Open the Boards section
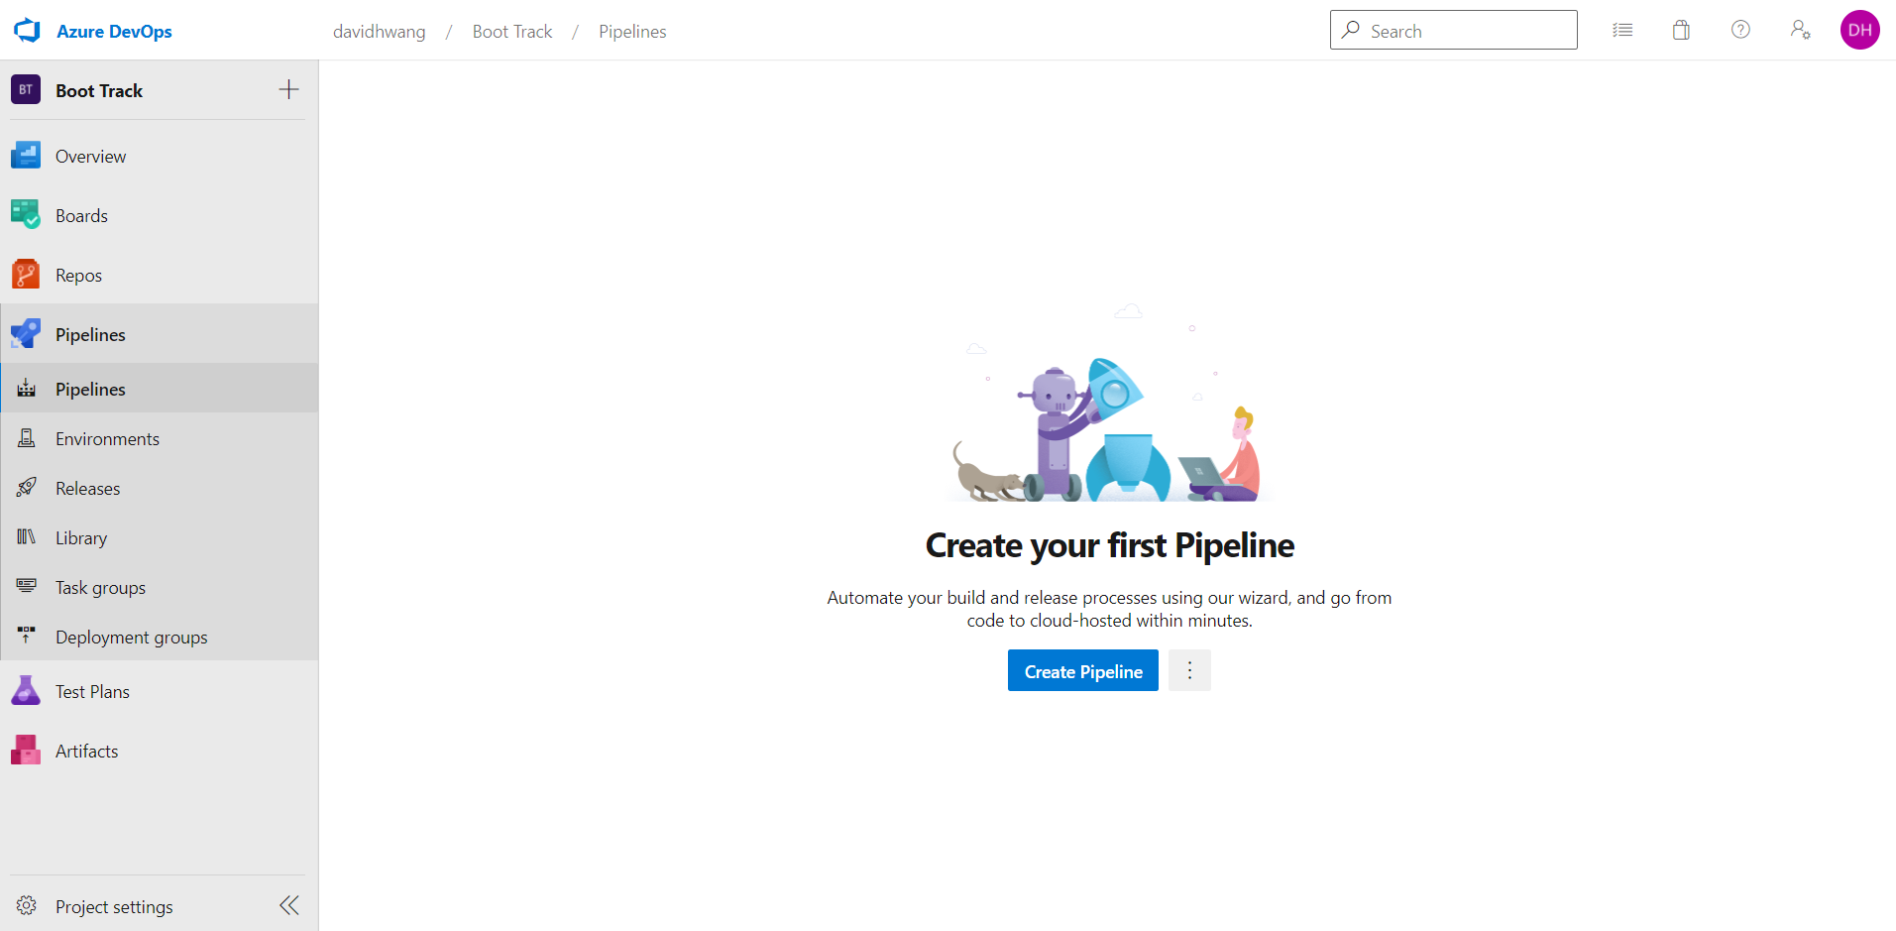This screenshot has height=931, width=1896. coord(82,215)
